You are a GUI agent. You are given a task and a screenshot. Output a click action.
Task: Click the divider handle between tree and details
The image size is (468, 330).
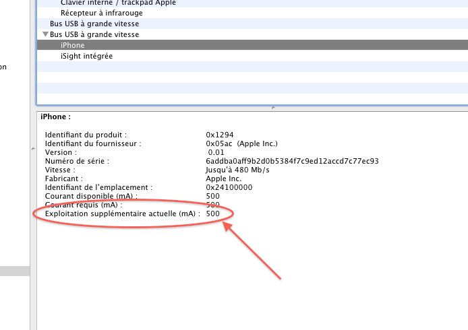click(272, 107)
